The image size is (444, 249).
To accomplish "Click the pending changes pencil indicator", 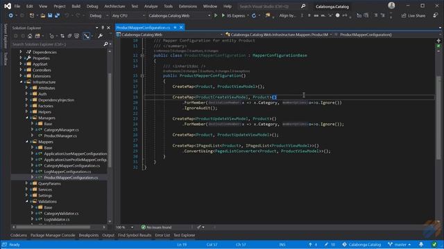I will tap(330, 244).
